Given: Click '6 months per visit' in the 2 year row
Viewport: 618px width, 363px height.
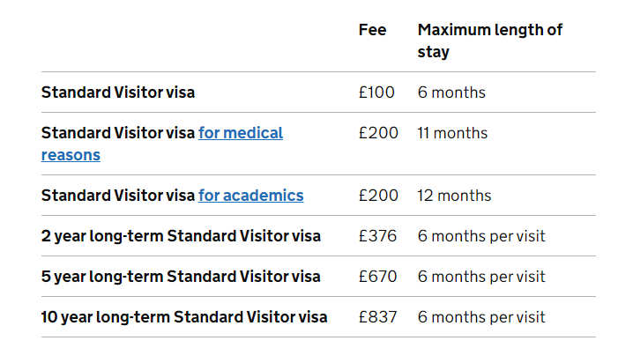Looking at the screenshot, I should [x=480, y=235].
